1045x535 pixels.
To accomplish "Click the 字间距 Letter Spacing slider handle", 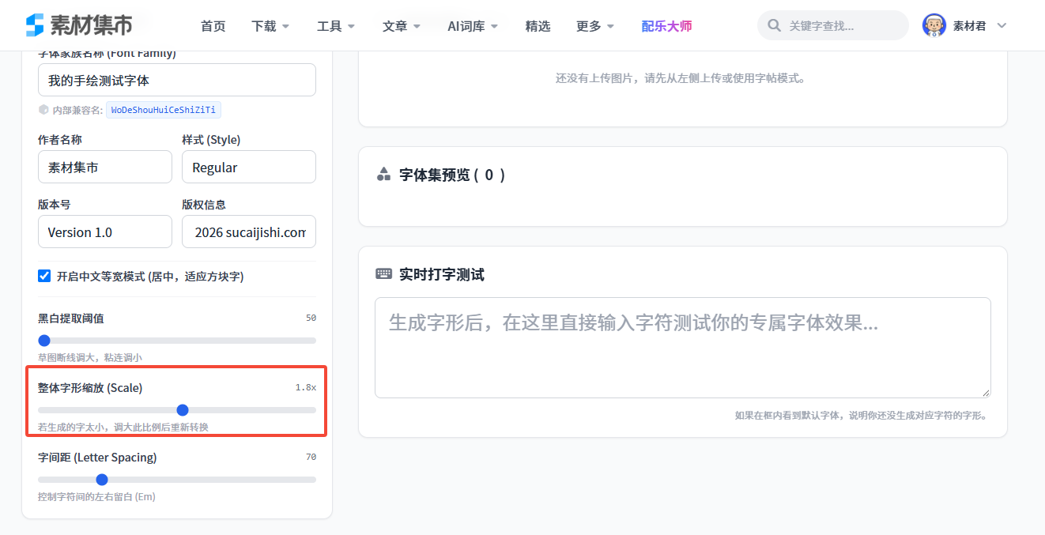I will coord(102,480).
